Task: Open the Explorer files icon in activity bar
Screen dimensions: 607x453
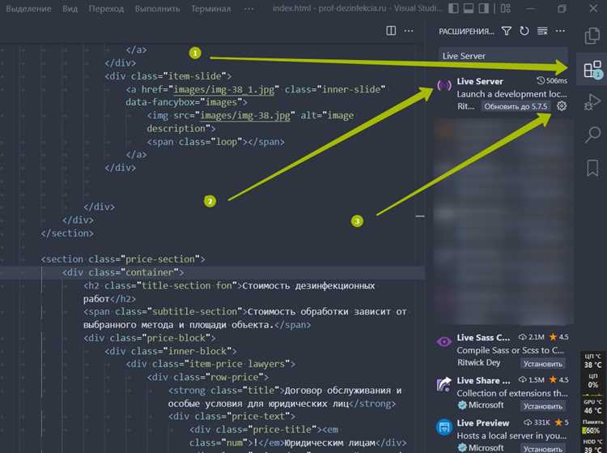Action: click(x=592, y=36)
